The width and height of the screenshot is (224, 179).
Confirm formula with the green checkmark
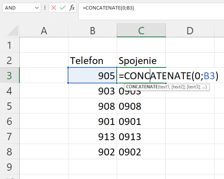pyautogui.click(x=63, y=8)
